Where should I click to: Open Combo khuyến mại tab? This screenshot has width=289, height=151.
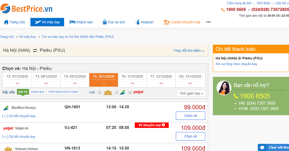(182, 22)
